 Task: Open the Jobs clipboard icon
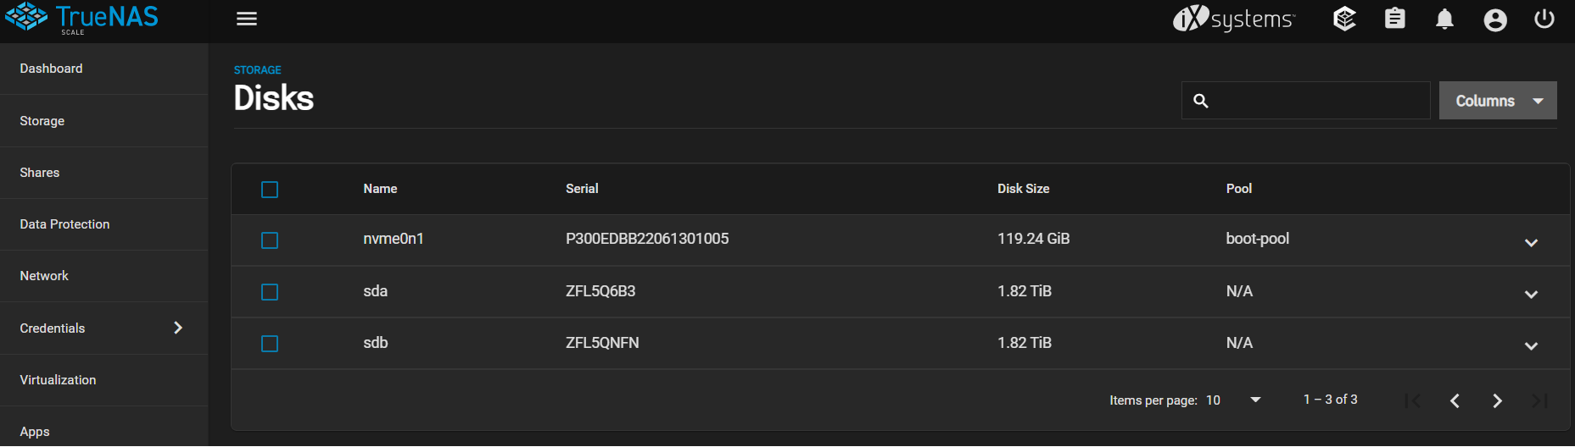coord(1395,19)
